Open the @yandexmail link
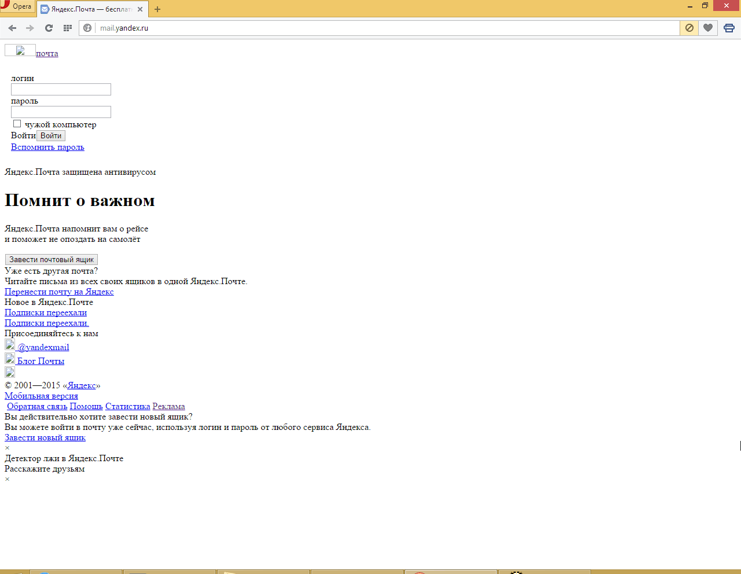The height and width of the screenshot is (574, 741). [43, 347]
